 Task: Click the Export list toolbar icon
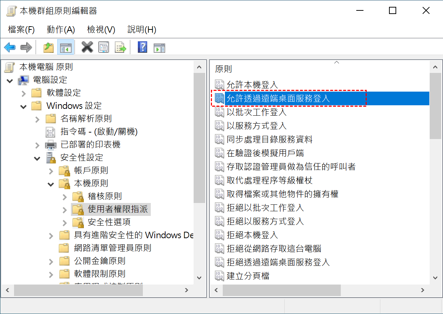120,47
